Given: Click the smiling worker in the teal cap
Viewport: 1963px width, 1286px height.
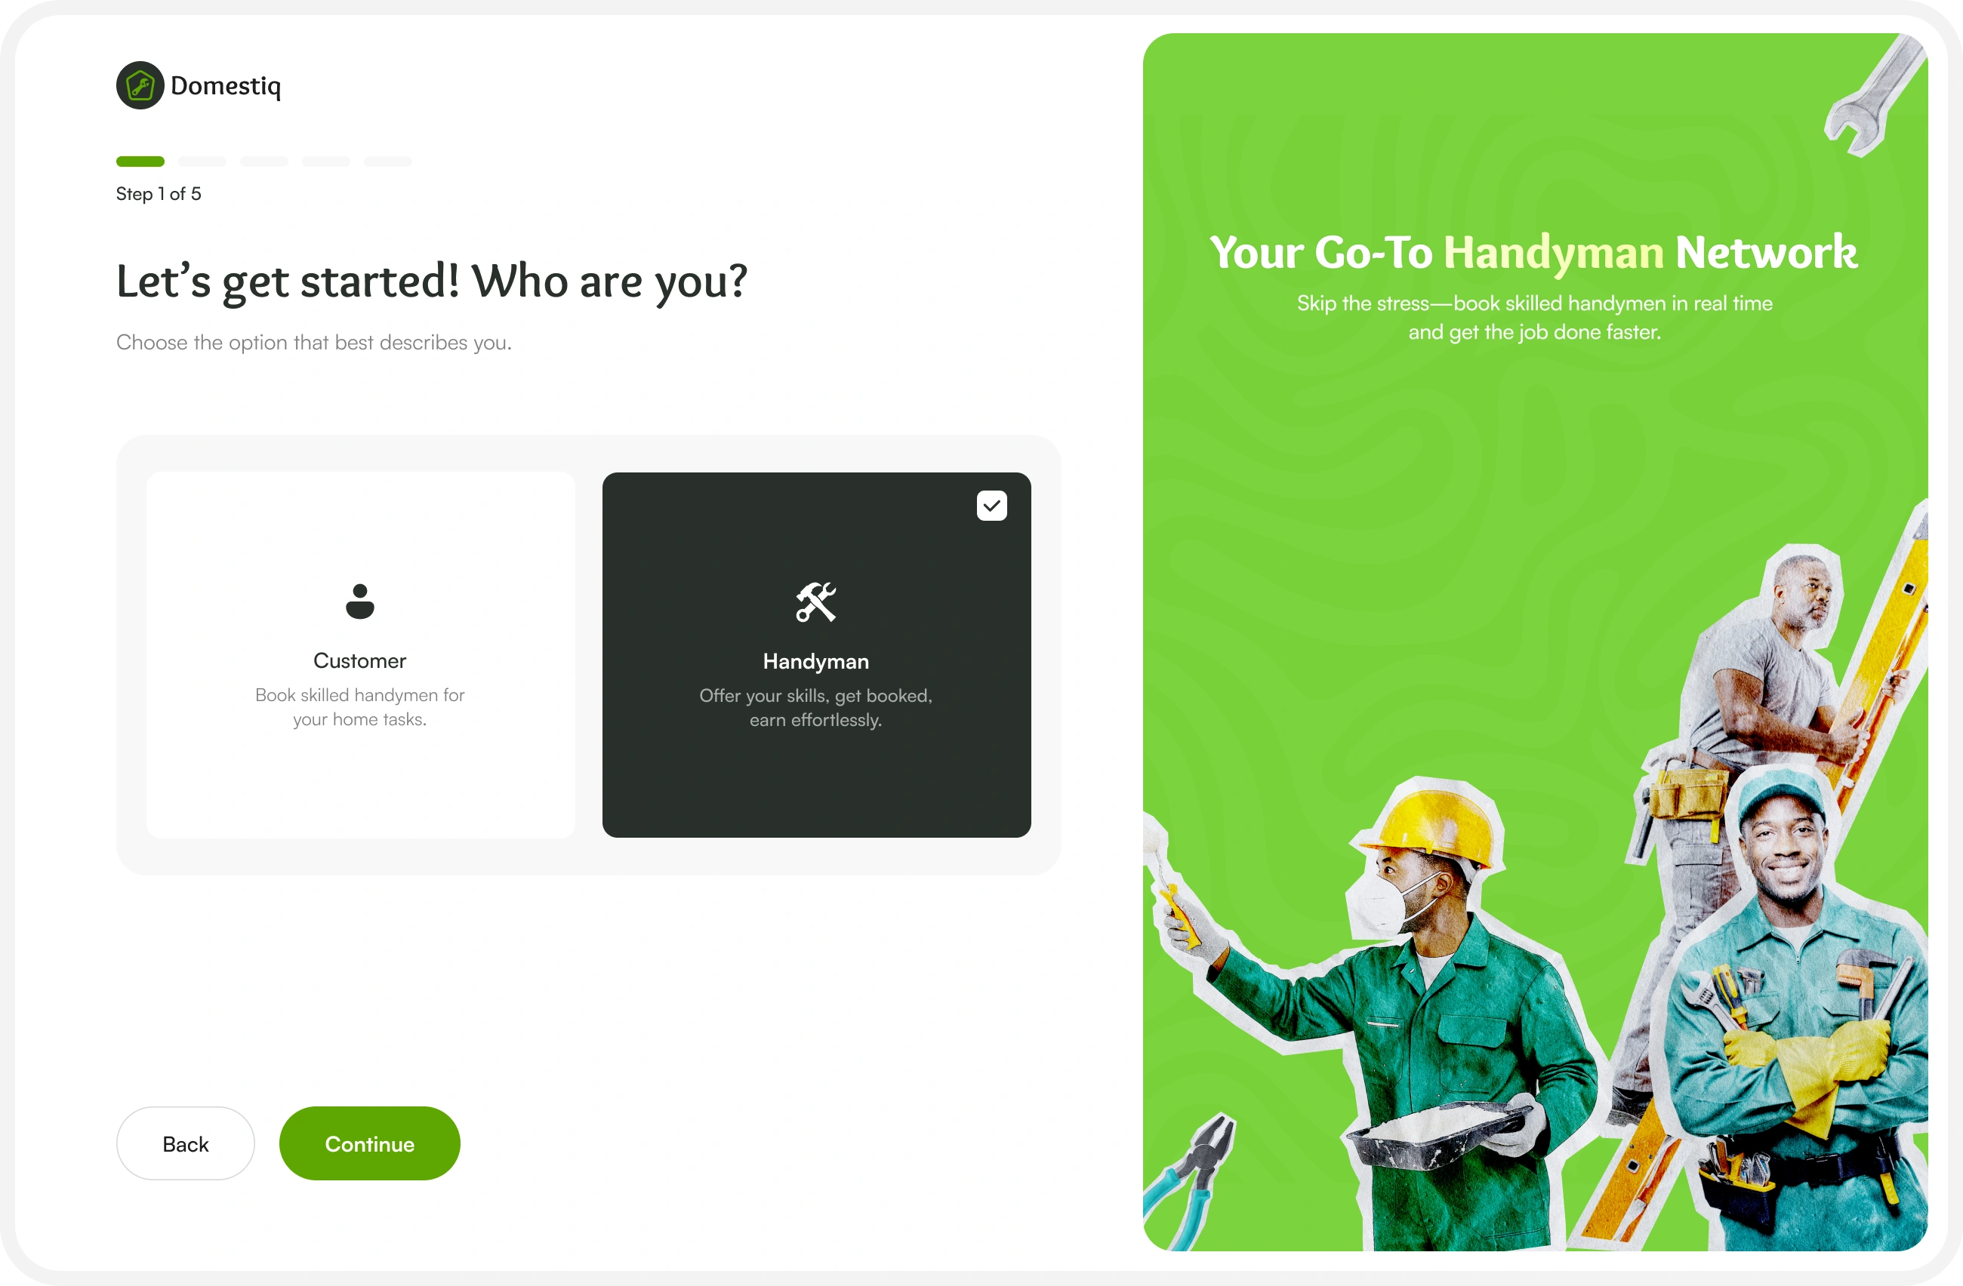Looking at the screenshot, I should (1798, 1014).
